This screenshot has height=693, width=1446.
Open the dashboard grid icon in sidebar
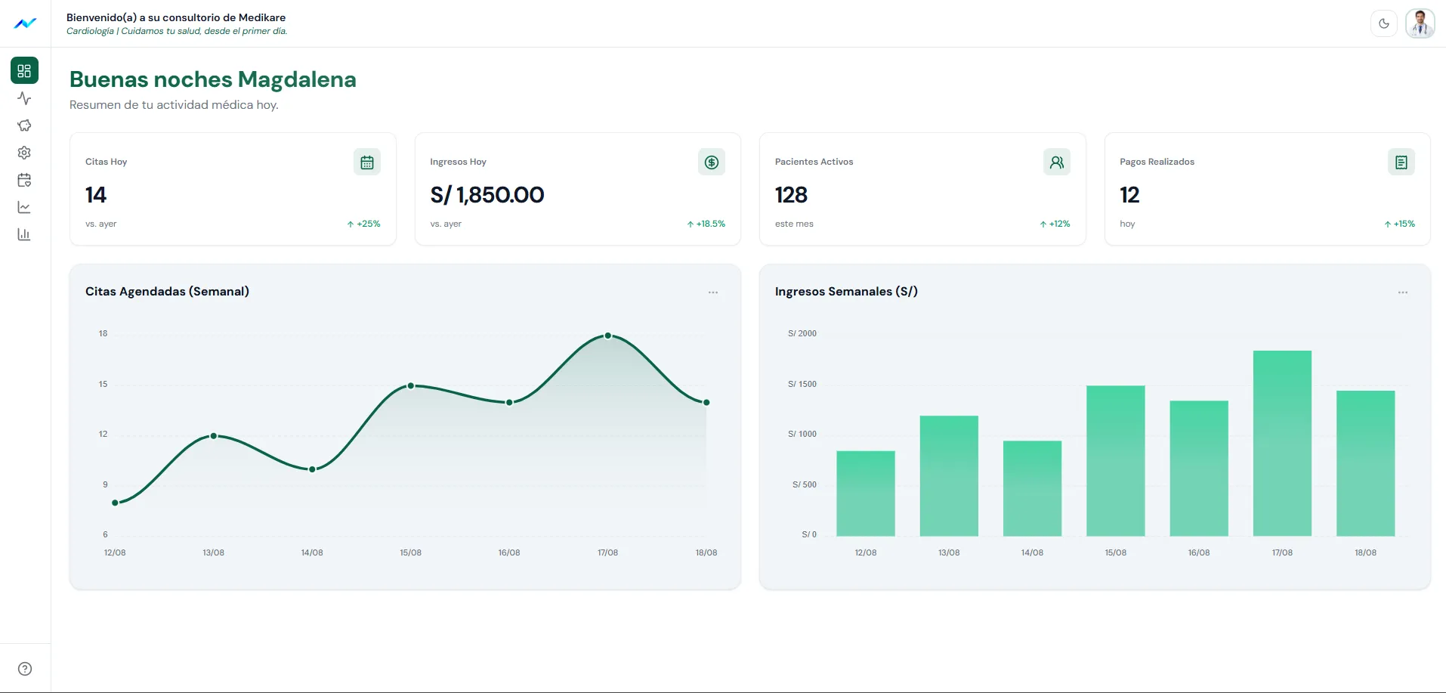click(x=24, y=71)
